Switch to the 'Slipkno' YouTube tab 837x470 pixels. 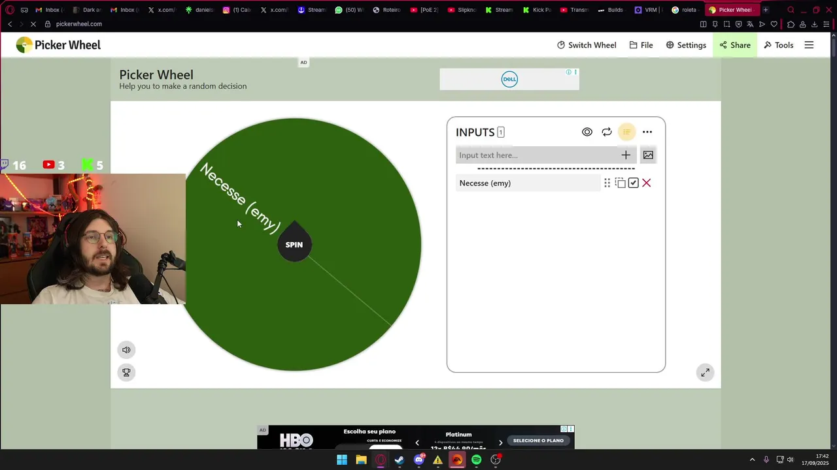(x=462, y=10)
